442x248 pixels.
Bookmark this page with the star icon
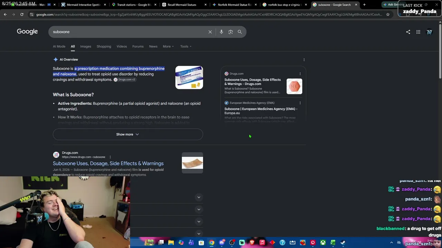click(x=388, y=14)
